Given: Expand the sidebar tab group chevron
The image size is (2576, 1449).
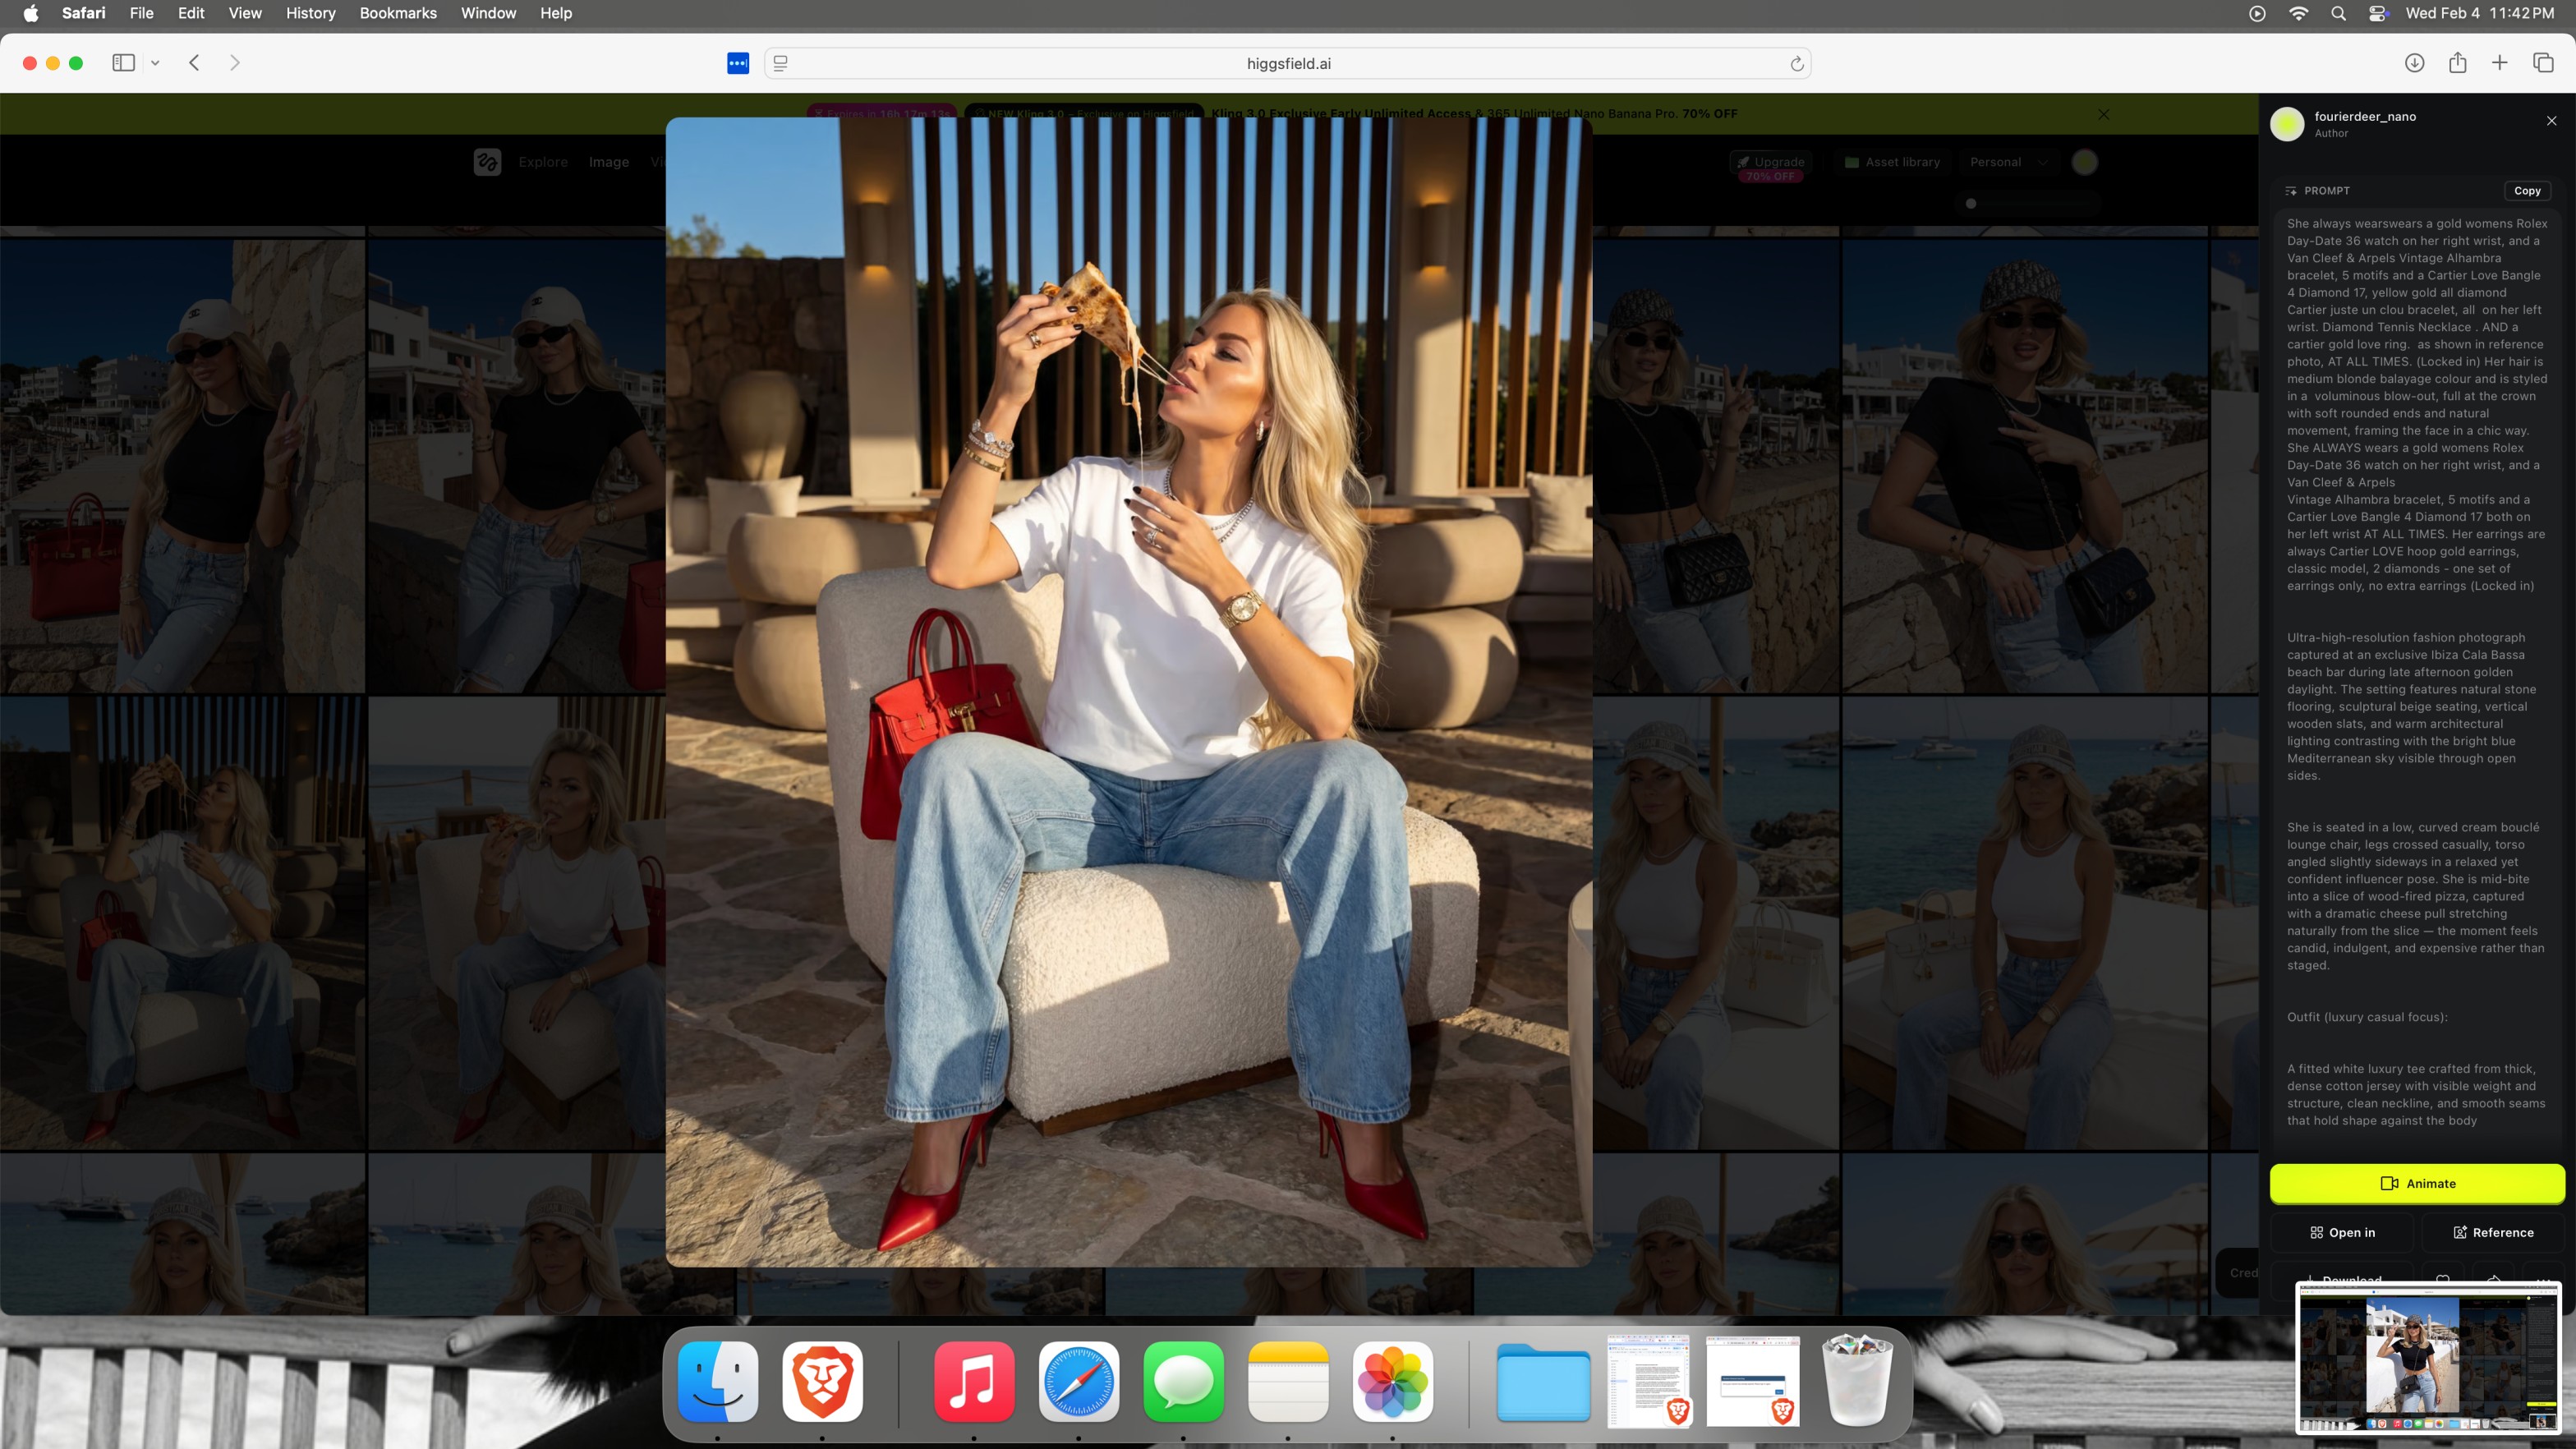Looking at the screenshot, I should pyautogui.click(x=155, y=63).
